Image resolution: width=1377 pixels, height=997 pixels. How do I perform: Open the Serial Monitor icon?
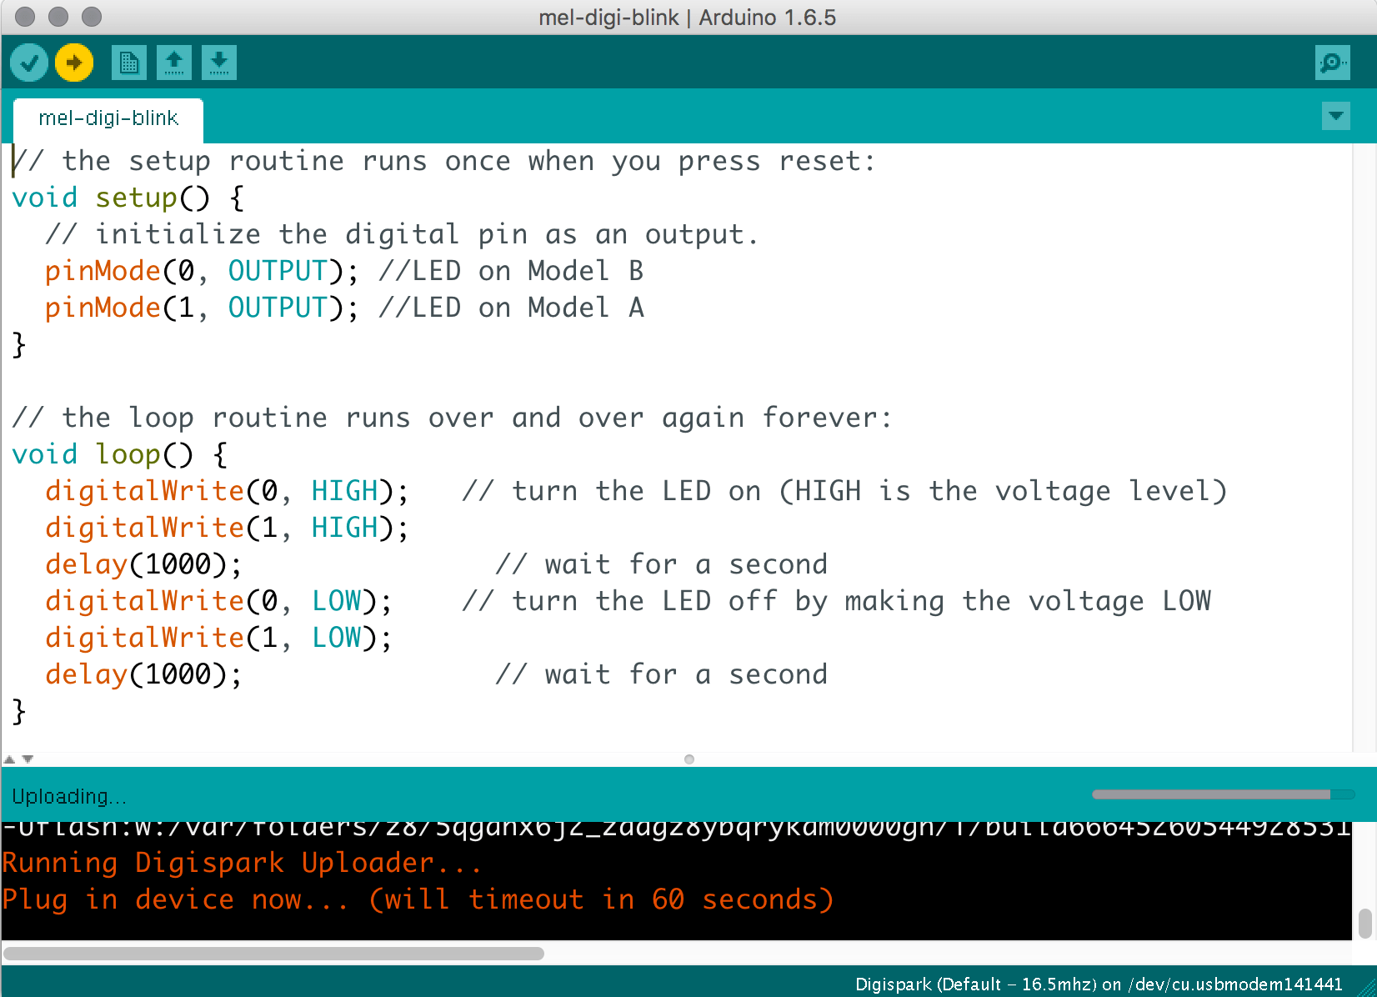(x=1333, y=62)
